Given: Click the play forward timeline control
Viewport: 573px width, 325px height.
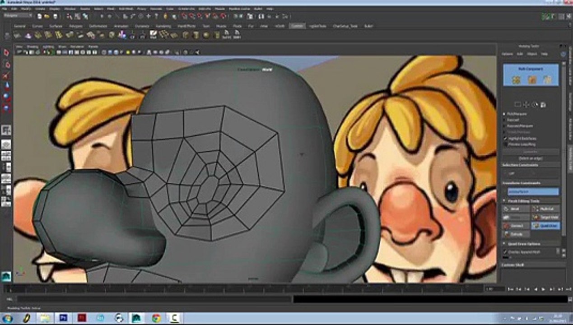Looking at the screenshot, I should coord(543,289).
